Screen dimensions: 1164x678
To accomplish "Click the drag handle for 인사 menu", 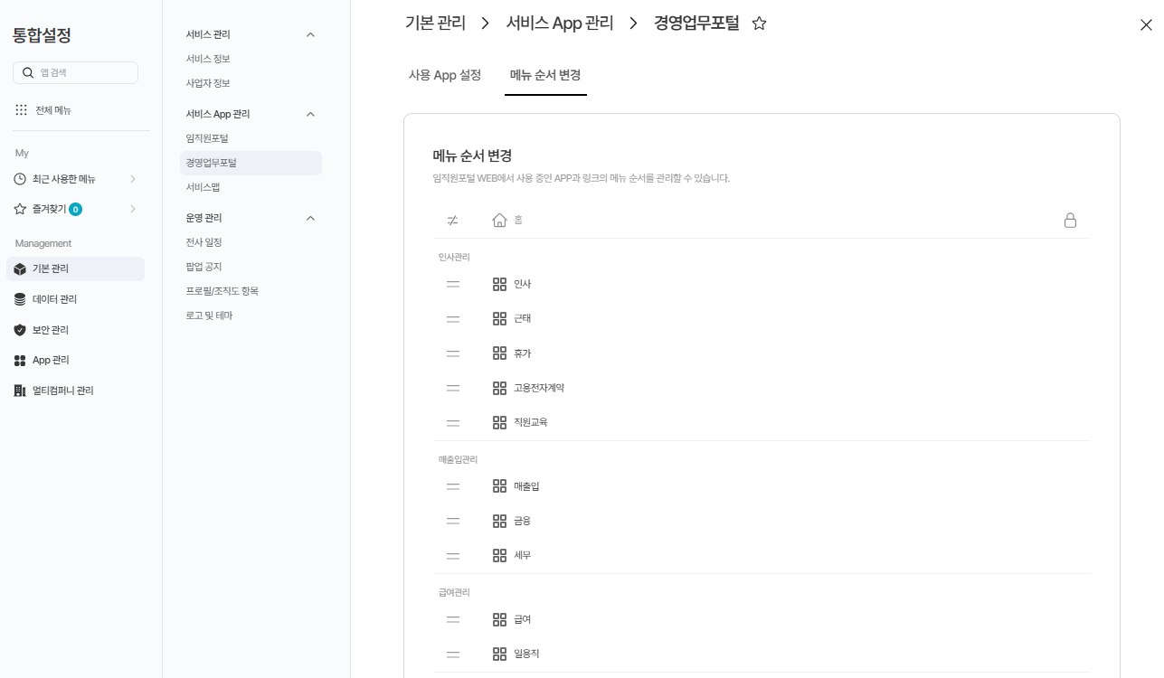I will coord(453,285).
